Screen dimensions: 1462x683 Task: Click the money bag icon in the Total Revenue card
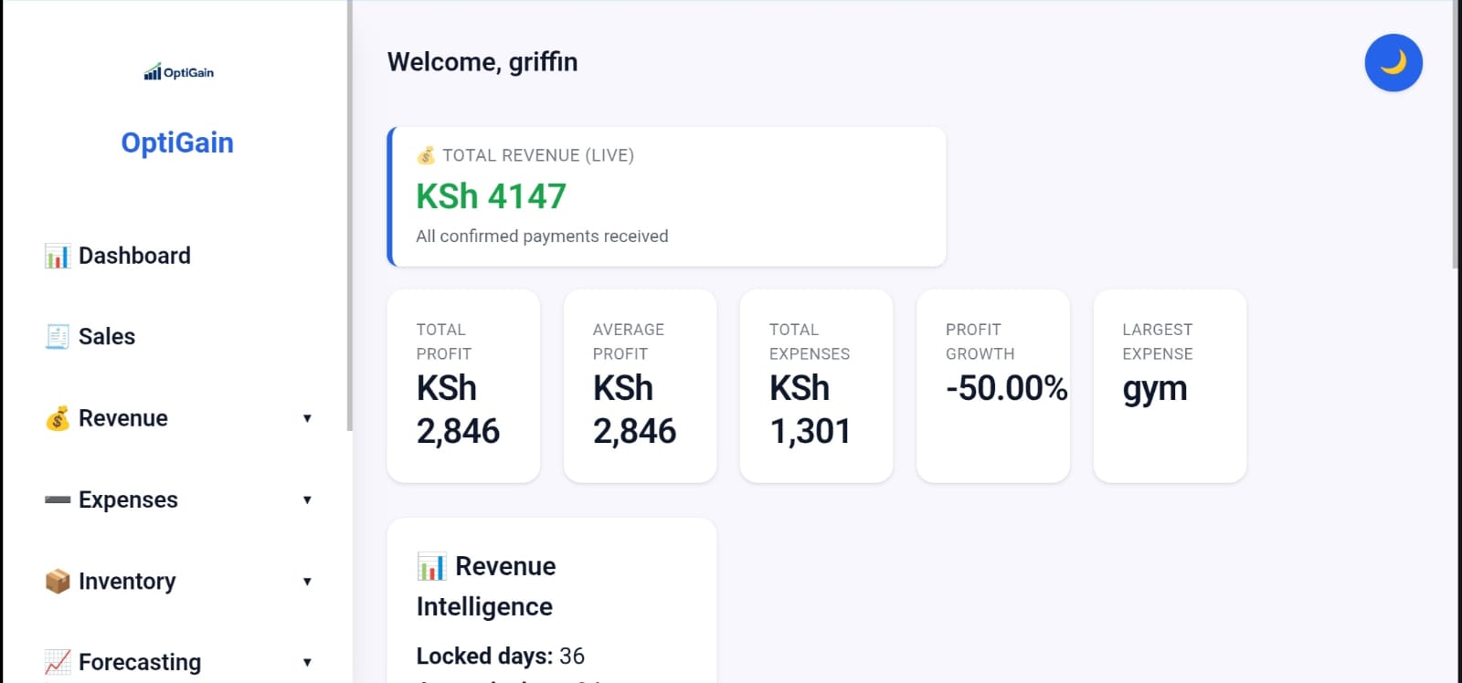pyautogui.click(x=426, y=155)
